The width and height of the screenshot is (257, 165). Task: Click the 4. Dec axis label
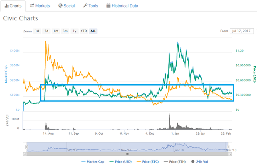point(150,133)
